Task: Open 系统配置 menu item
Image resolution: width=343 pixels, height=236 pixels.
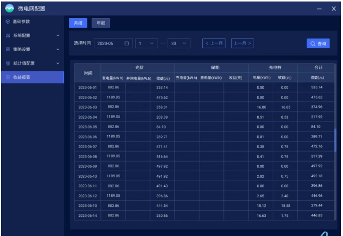Action: coord(33,36)
